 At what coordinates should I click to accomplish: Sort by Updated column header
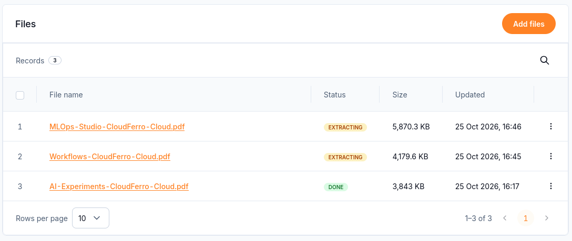[470, 95]
